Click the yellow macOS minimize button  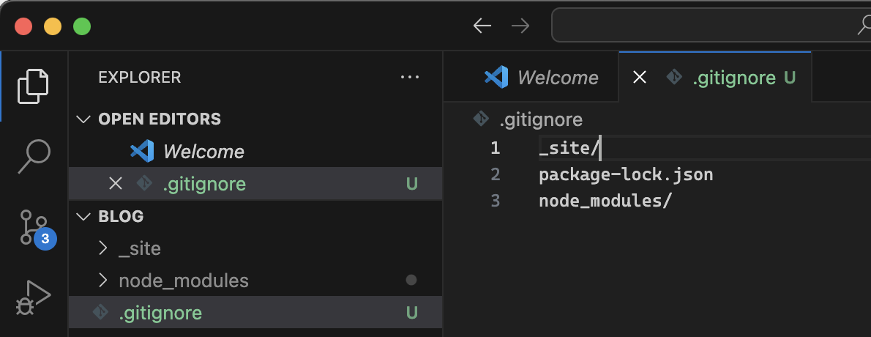pyautogui.click(x=53, y=26)
